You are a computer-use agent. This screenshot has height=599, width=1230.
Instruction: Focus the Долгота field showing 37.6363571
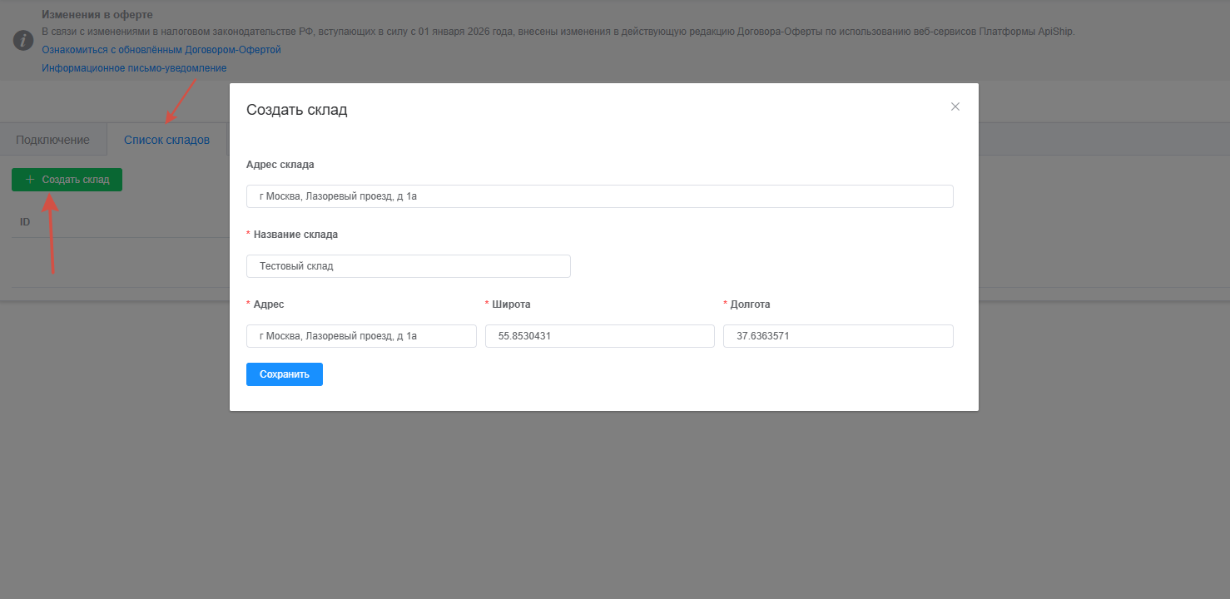pyautogui.click(x=837, y=336)
